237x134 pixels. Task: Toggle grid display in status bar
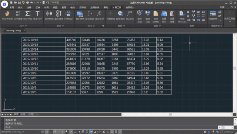tap(47, 132)
